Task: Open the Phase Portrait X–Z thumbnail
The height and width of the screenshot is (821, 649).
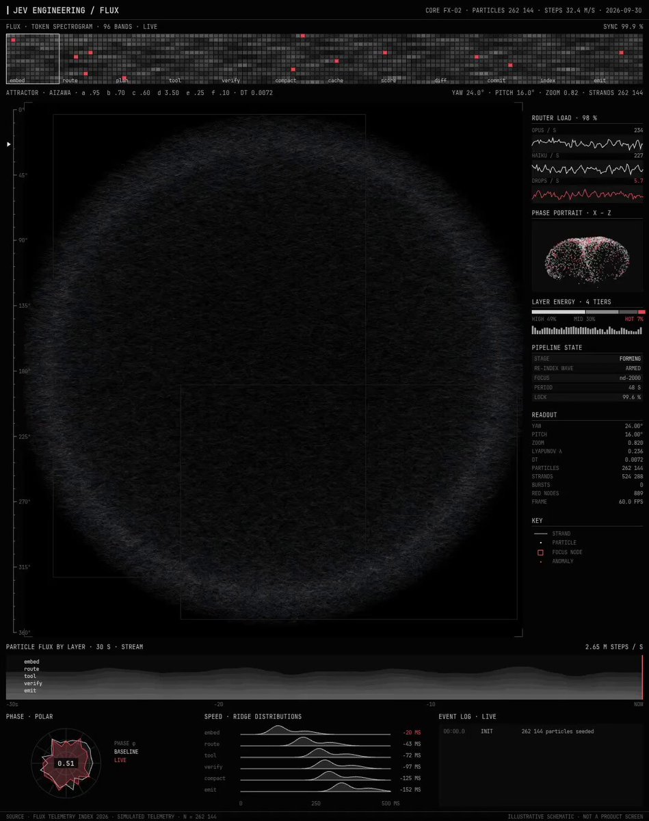Action: point(588,257)
